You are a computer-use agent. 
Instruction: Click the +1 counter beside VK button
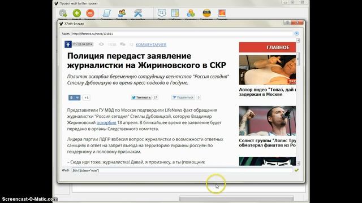[x=87, y=98]
